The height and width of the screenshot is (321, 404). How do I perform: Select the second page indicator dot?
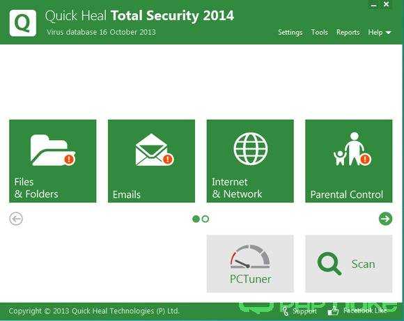coord(205,219)
